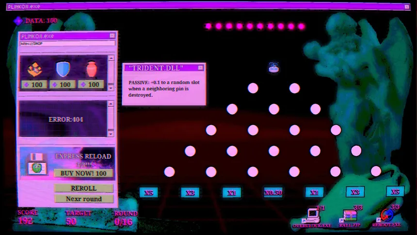Click the 3/3 count above BALL.ZIP
417x235 pixels.
(358, 207)
